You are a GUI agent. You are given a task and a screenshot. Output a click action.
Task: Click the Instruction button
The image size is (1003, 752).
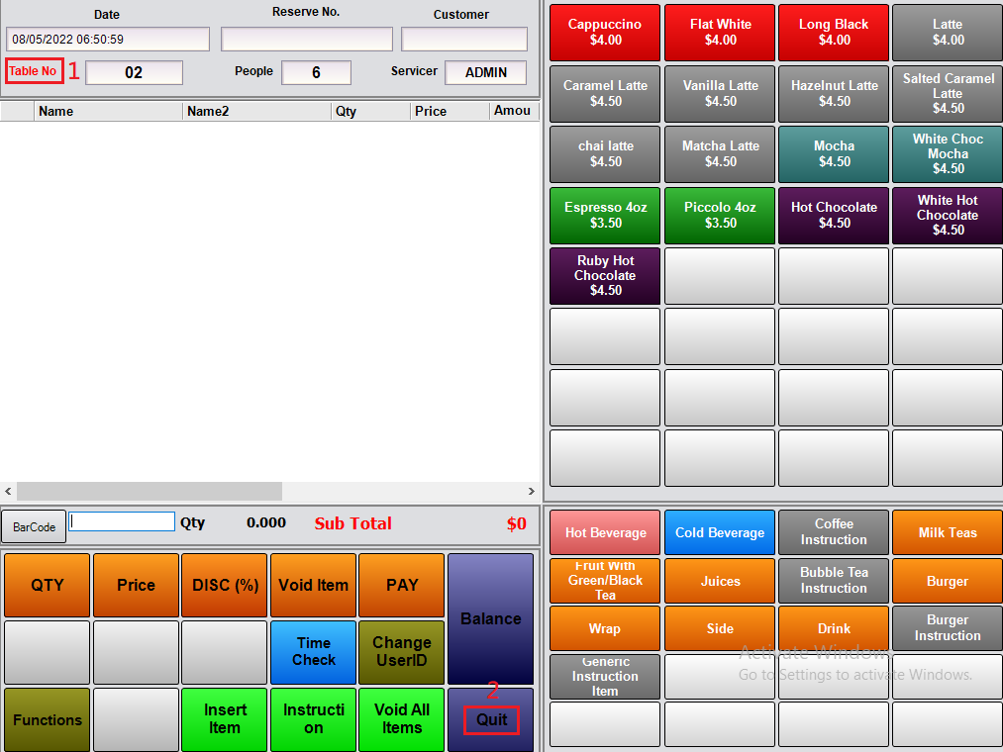314,719
